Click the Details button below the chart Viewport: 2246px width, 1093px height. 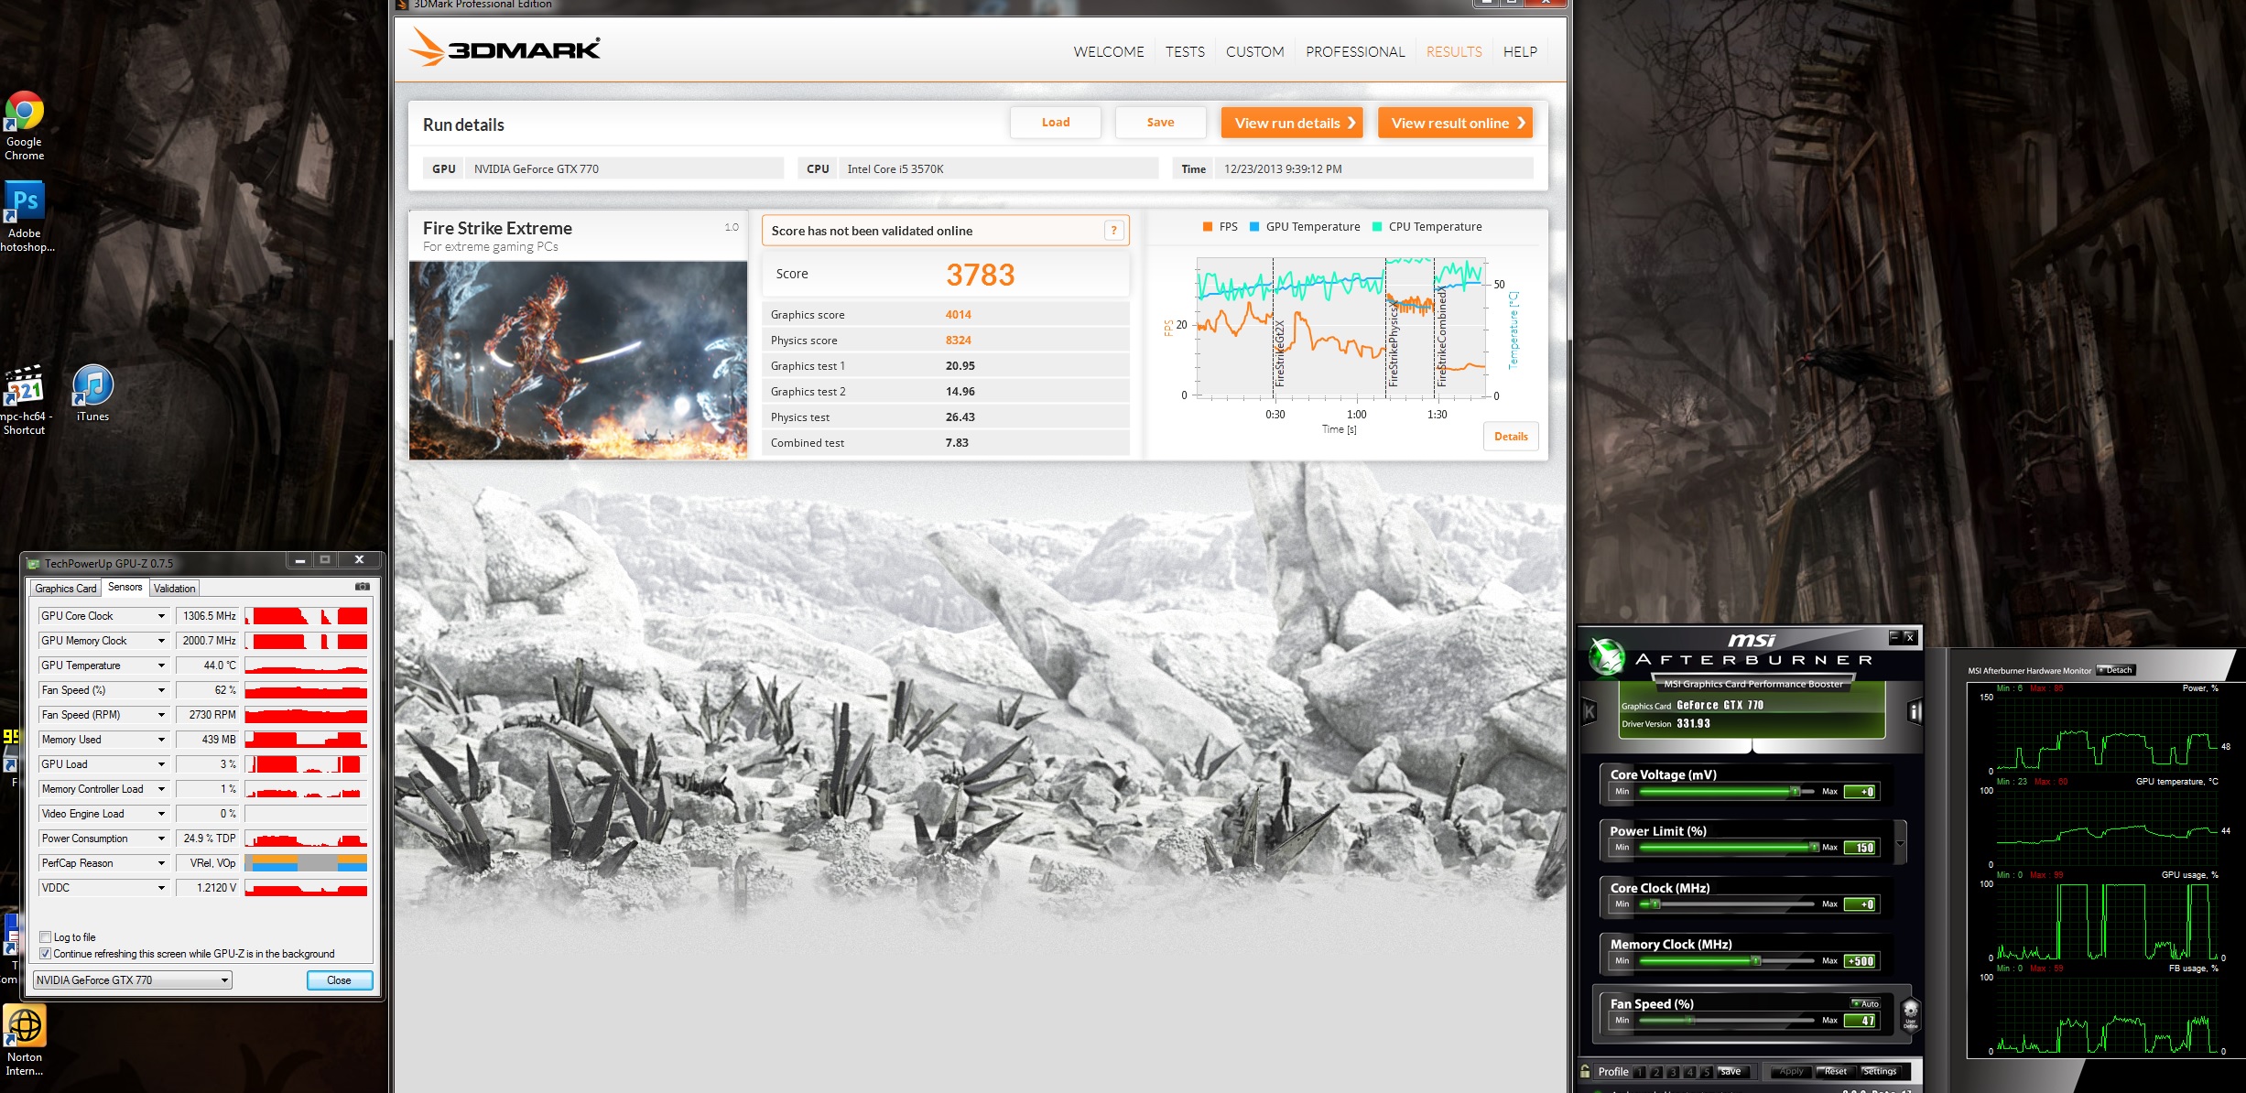pyautogui.click(x=1510, y=437)
